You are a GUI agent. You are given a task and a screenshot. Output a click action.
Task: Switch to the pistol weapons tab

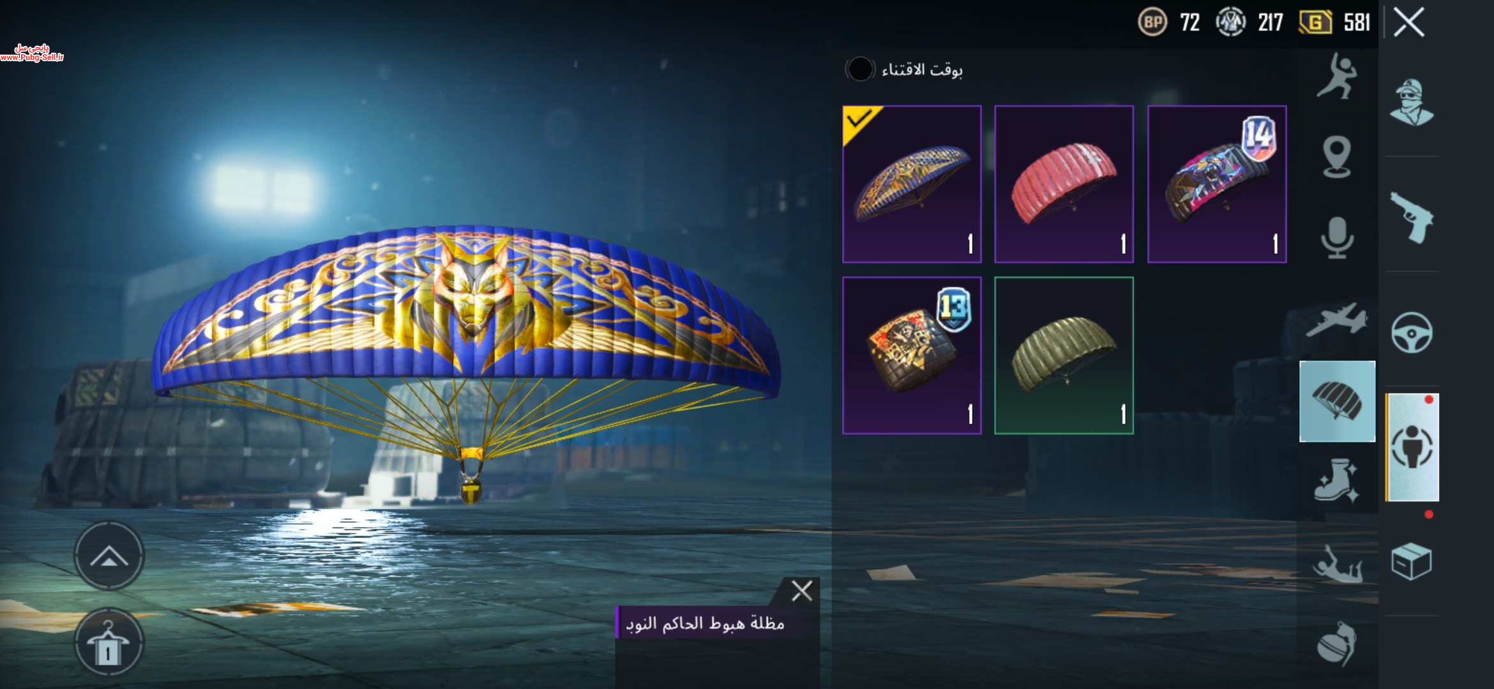coord(1412,218)
